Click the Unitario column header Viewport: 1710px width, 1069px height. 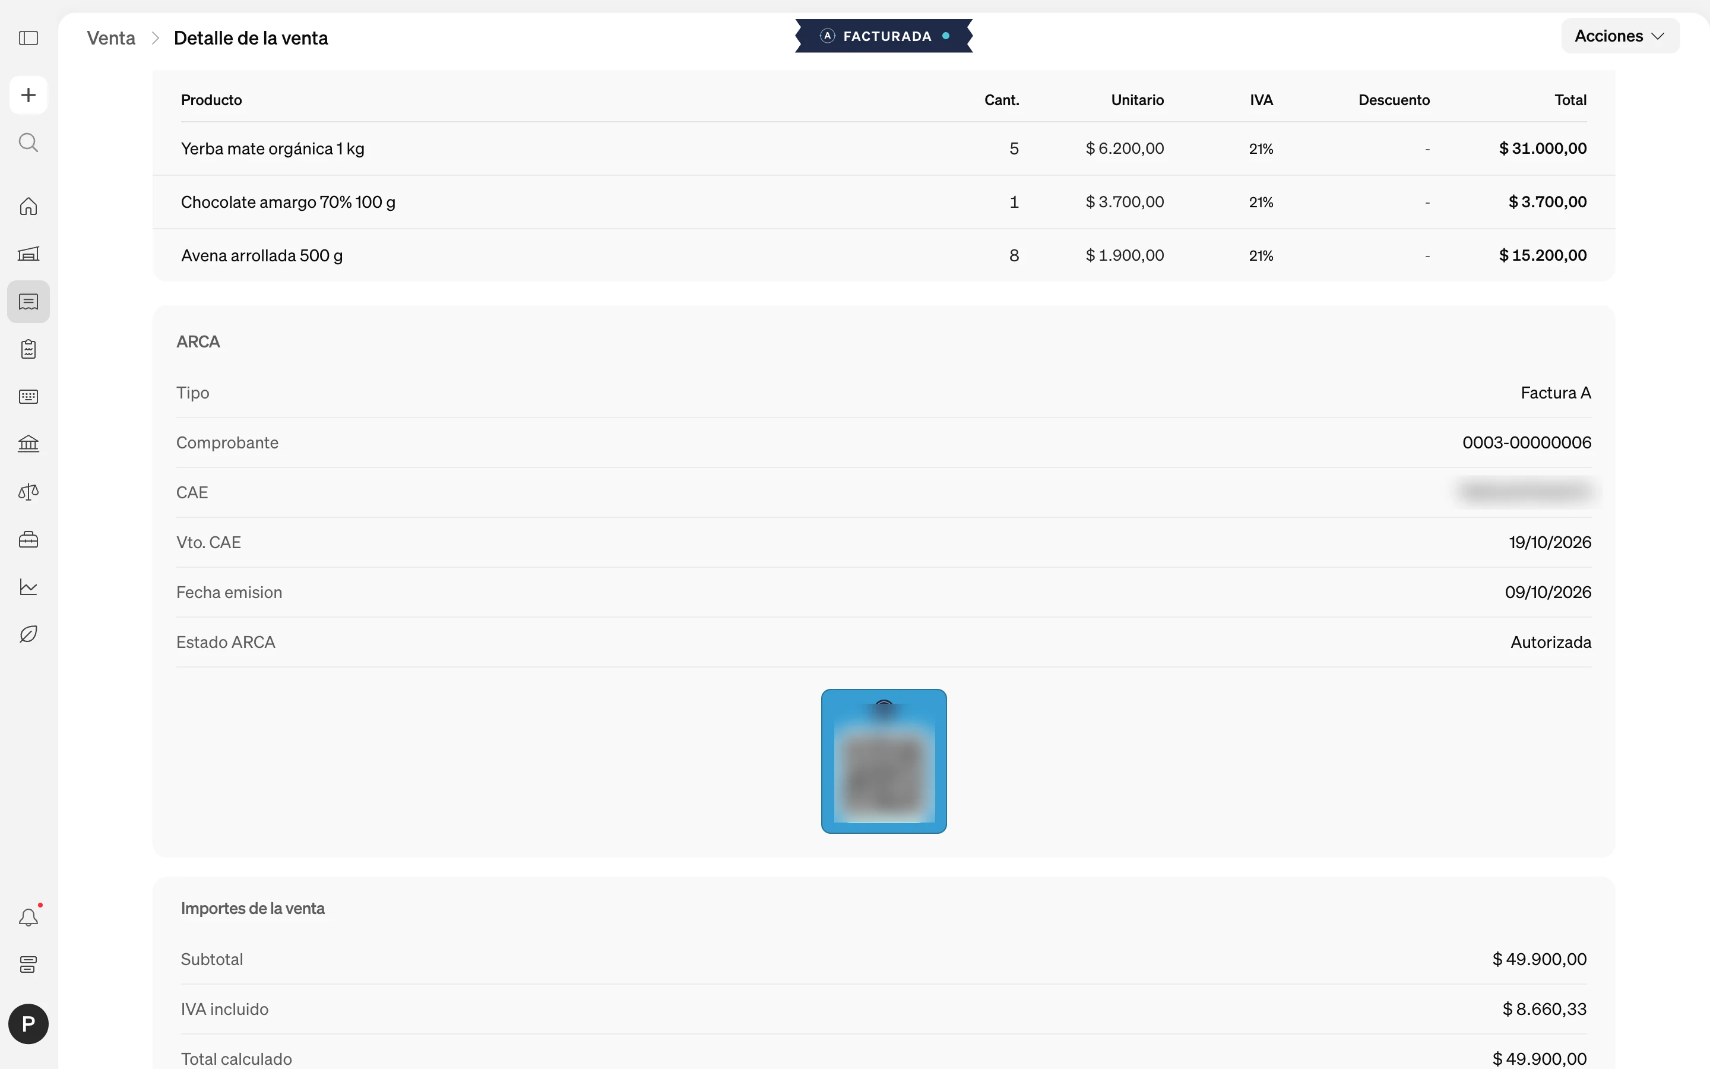click(x=1137, y=100)
